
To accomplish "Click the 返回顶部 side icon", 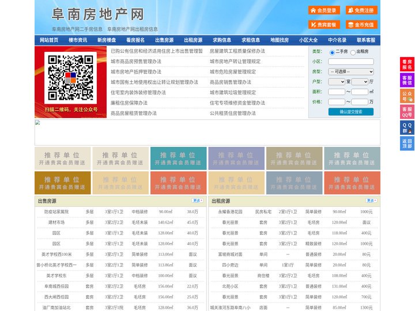I will tap(407, 143).
